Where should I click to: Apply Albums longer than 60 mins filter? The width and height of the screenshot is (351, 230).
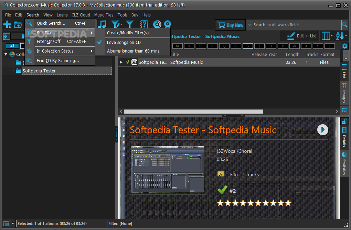click(x=133, y=51)
